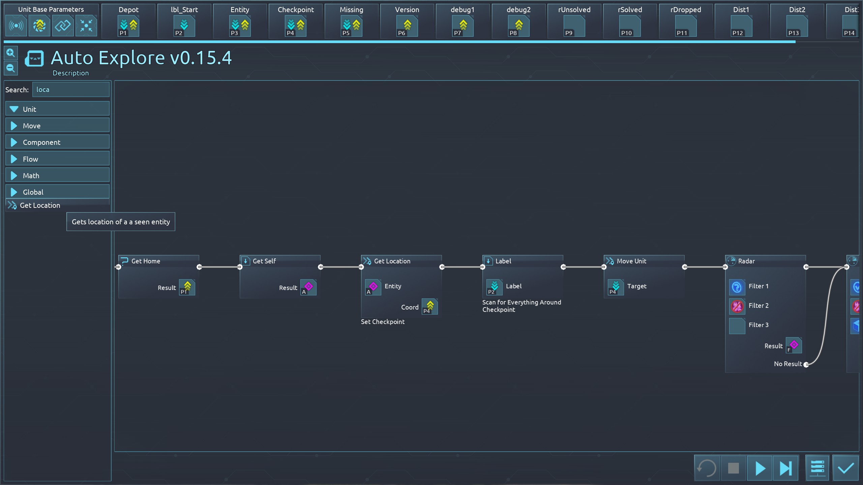Collapse the Unit category
Viewport: 863px width, 485px height.
coord(57,109)
